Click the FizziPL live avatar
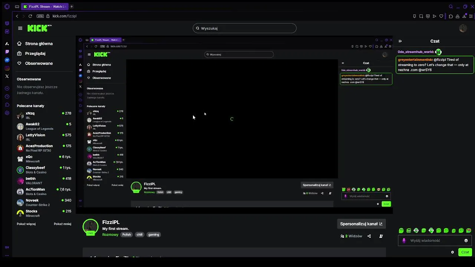This screenshot has height=267, width=475. (91, 227)
